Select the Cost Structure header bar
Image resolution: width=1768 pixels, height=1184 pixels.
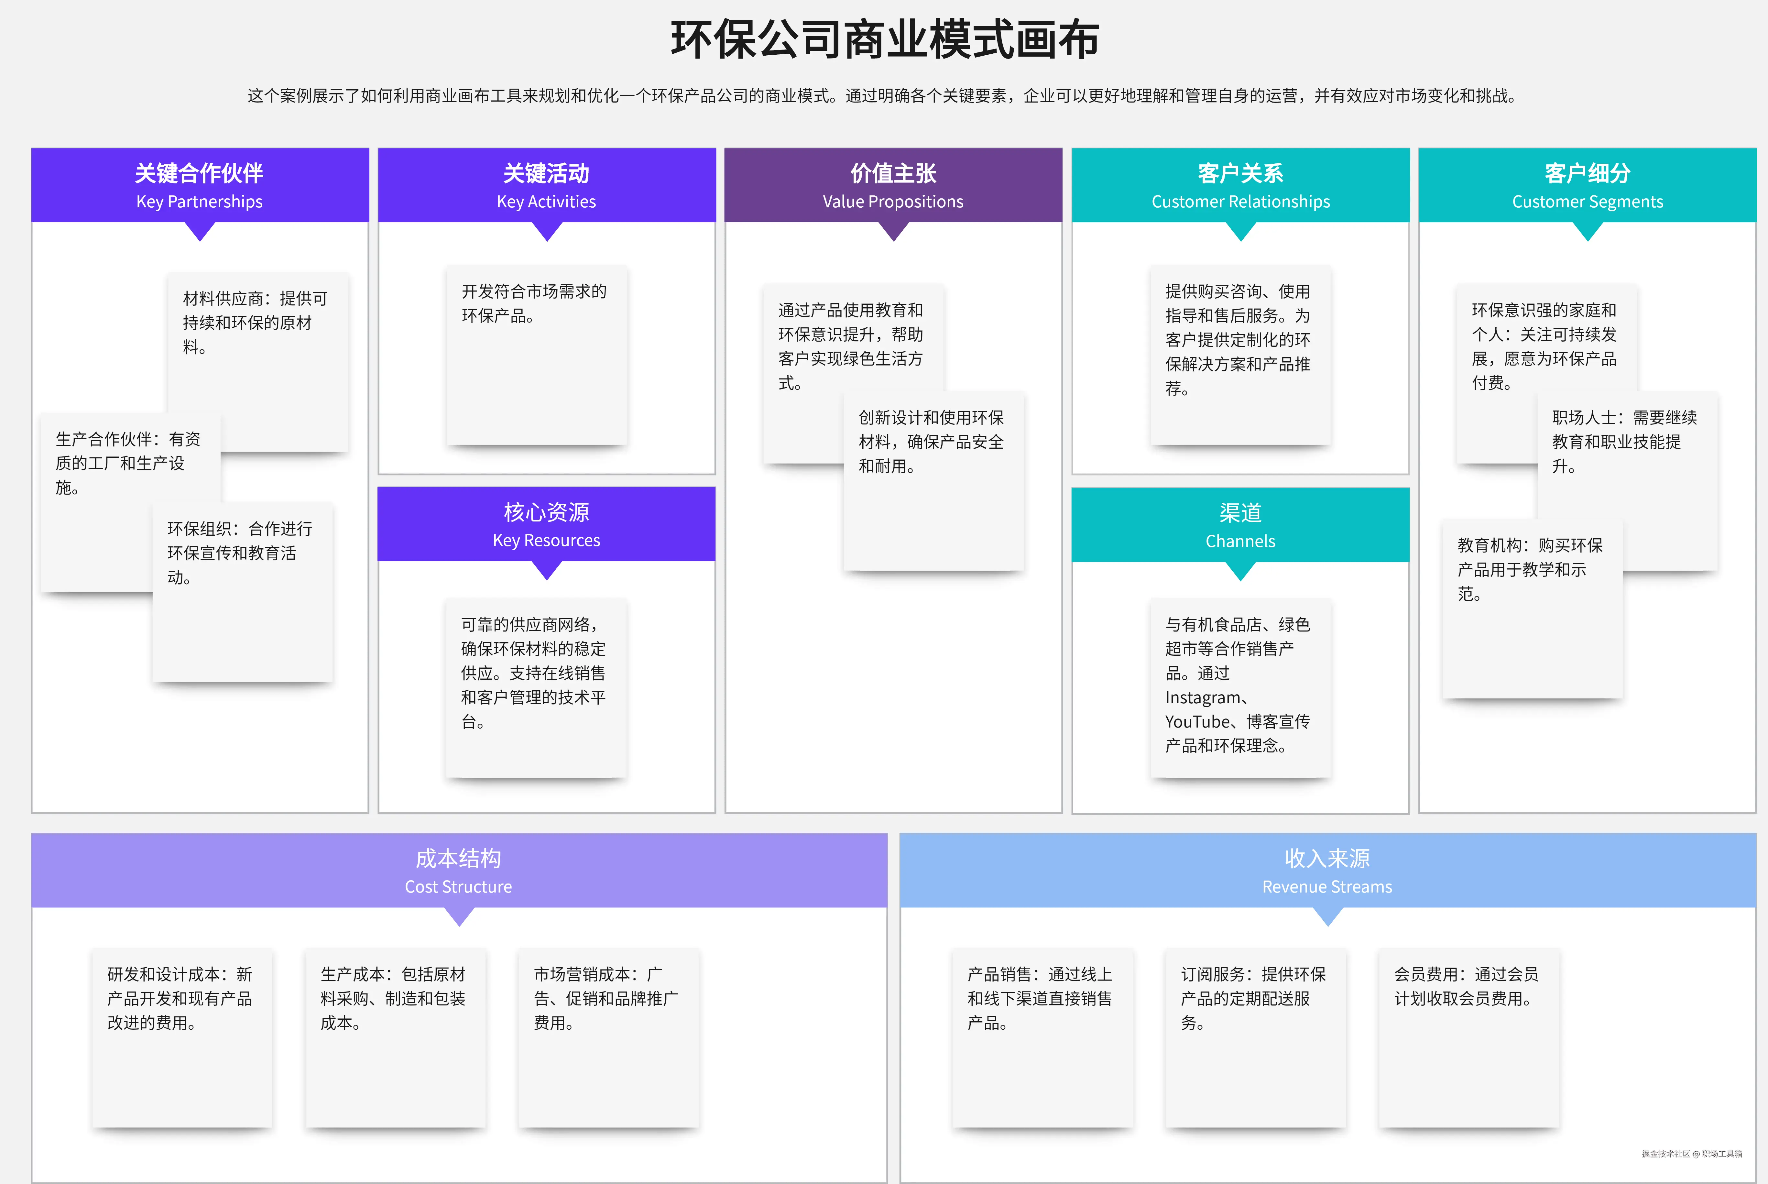click(x=458, y=871)
